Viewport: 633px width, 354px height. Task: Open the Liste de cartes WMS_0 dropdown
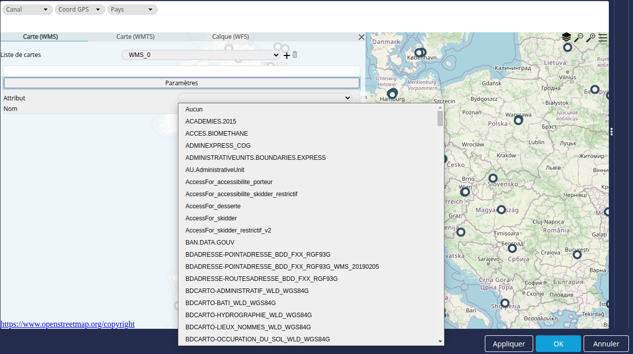pyautogui.click(x=201, y=55)
